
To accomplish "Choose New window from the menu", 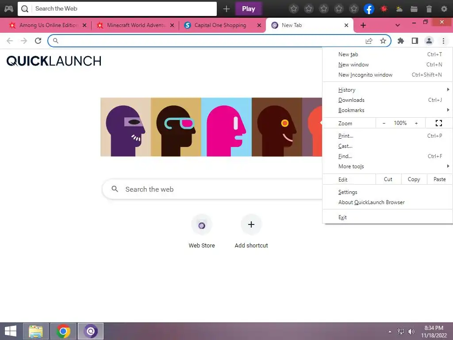I will tap(388, 65).
